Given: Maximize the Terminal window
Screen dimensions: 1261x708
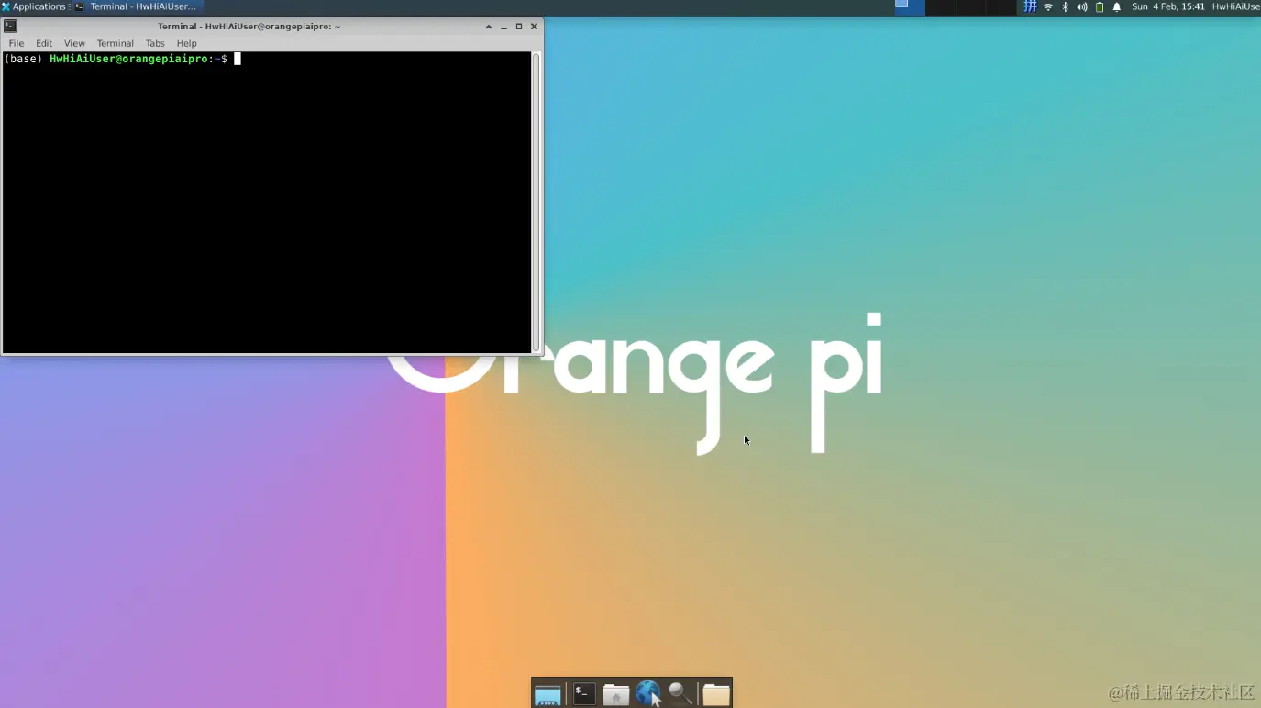Looking at the screenshot, I should point(519,27).
